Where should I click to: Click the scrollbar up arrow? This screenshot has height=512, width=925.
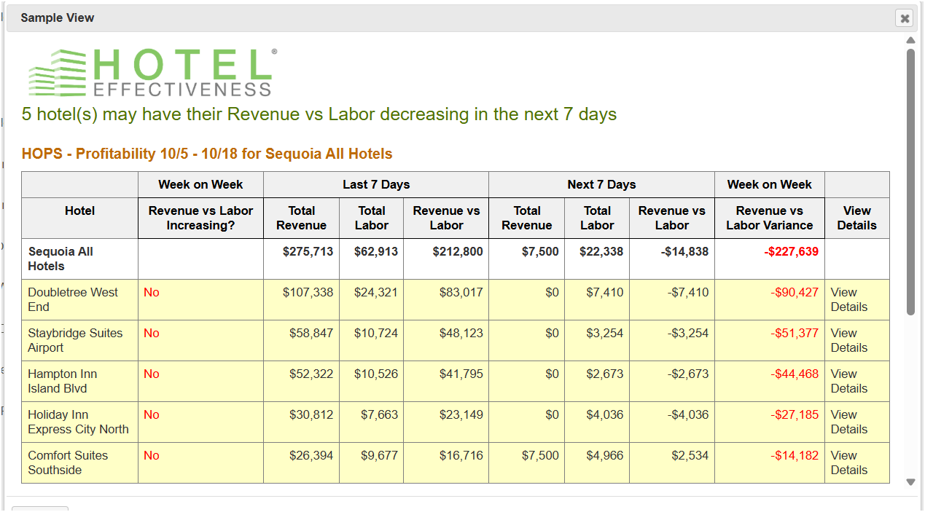pyautogui.click(x=910, y=40)
